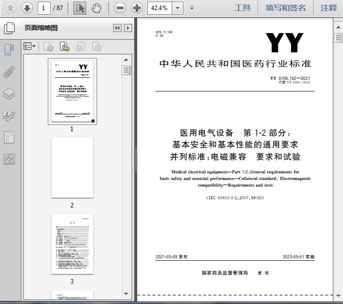Click the page number input field

pyautogui.click(x=45, y=8)
